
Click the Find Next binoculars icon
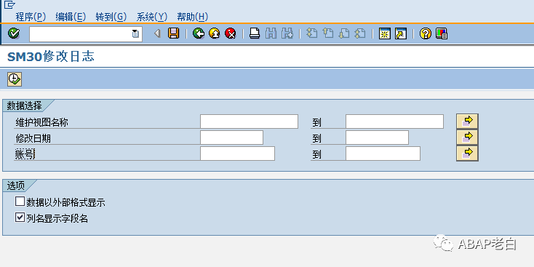coord(287,33)
